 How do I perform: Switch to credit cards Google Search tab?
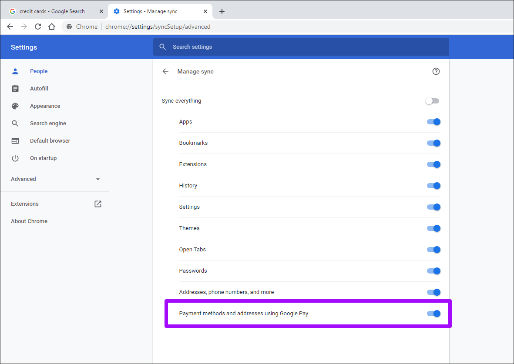click(x=52, y=11)
